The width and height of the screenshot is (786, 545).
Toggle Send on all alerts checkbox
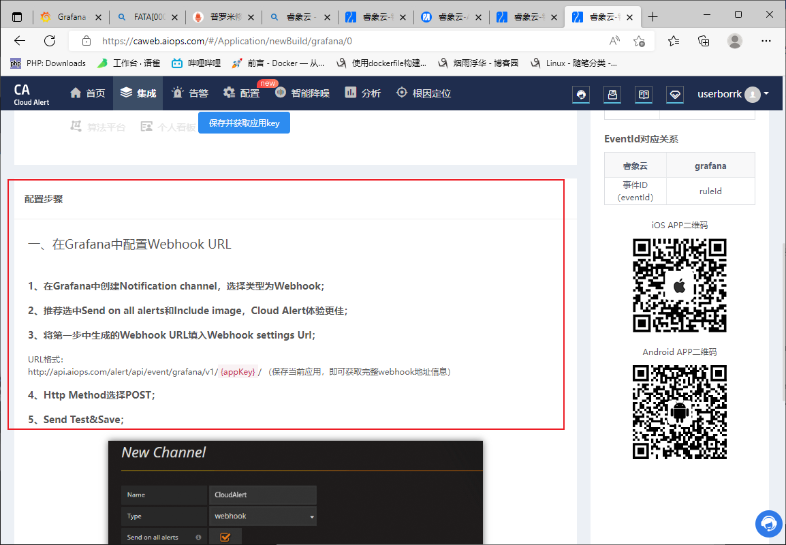coord(225,538)
